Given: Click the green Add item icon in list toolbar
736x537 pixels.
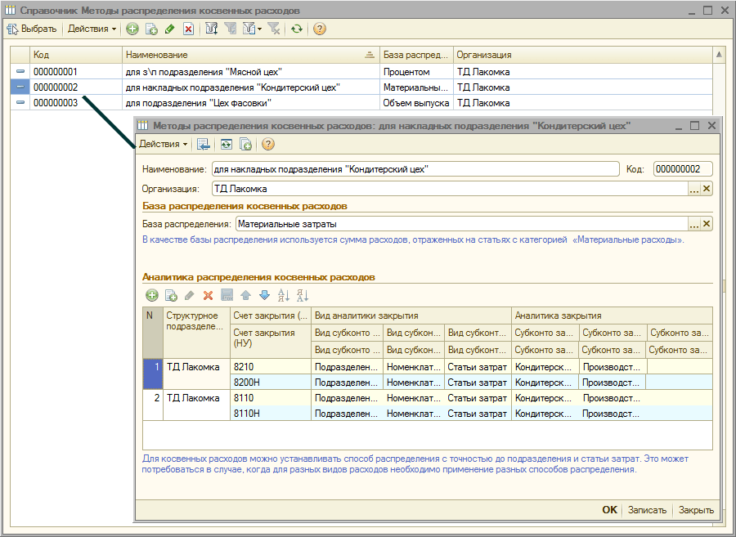Looking at the screenshot, I should (132, 29).
